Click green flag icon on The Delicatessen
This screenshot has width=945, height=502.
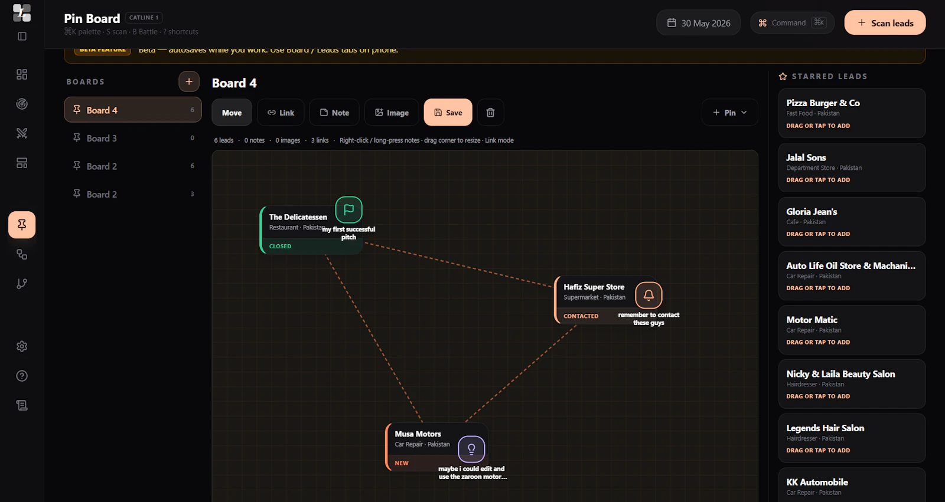click(x=348, y=209)
